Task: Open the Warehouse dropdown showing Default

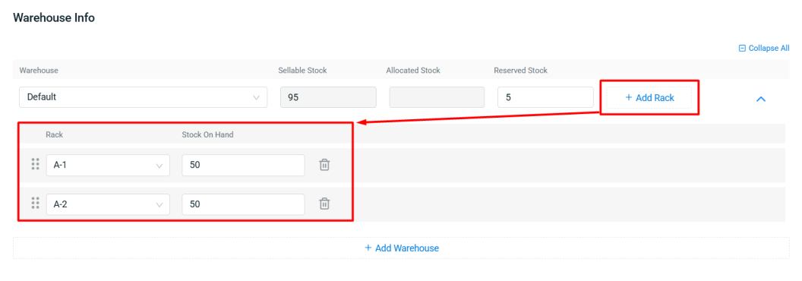Action: (144, 97)
